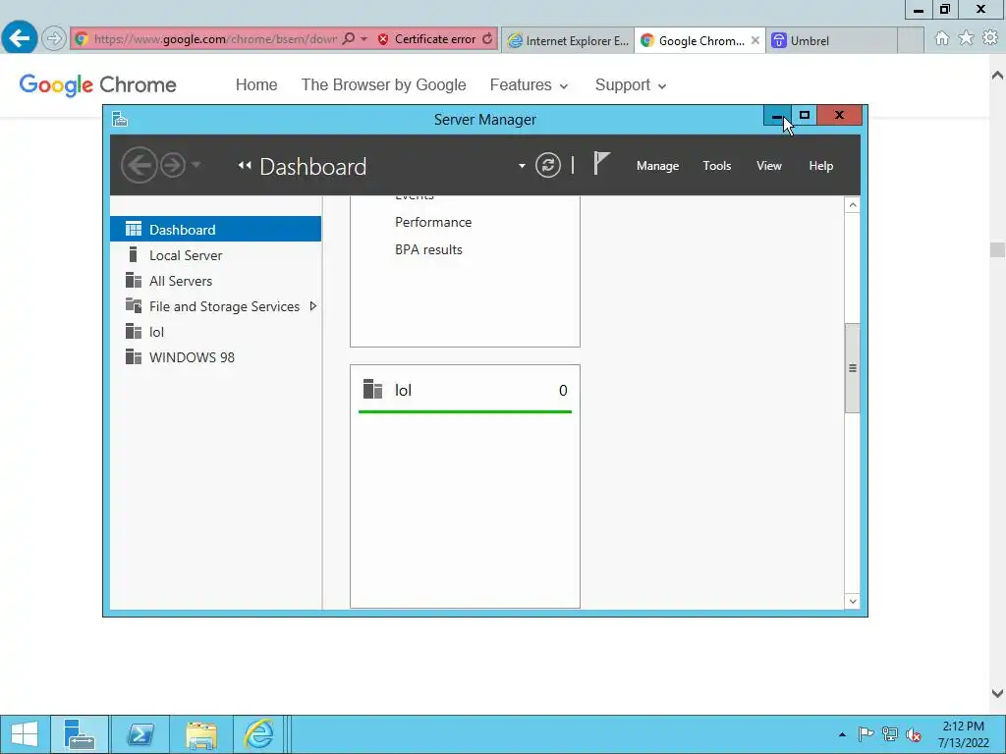The image size is (1006, 754).
Task: Open navigation history dropdown beside forward arrow
Action: 196,165
